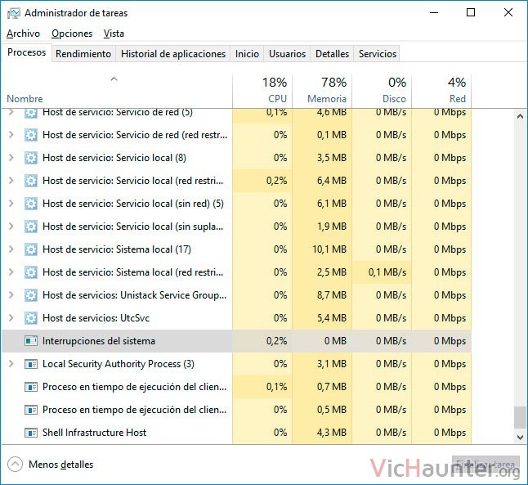Expand Host de servicio: Sistema local (red restri...)

11,272
